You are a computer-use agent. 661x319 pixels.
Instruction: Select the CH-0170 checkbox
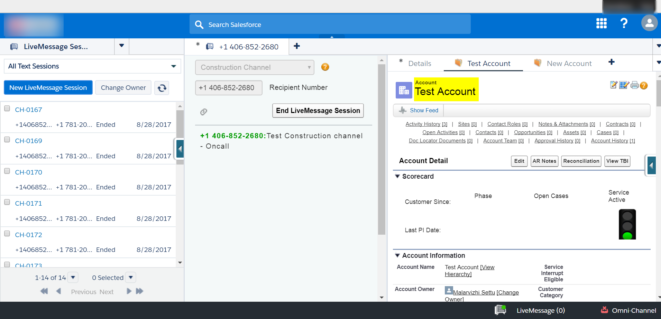coord(7,171)
